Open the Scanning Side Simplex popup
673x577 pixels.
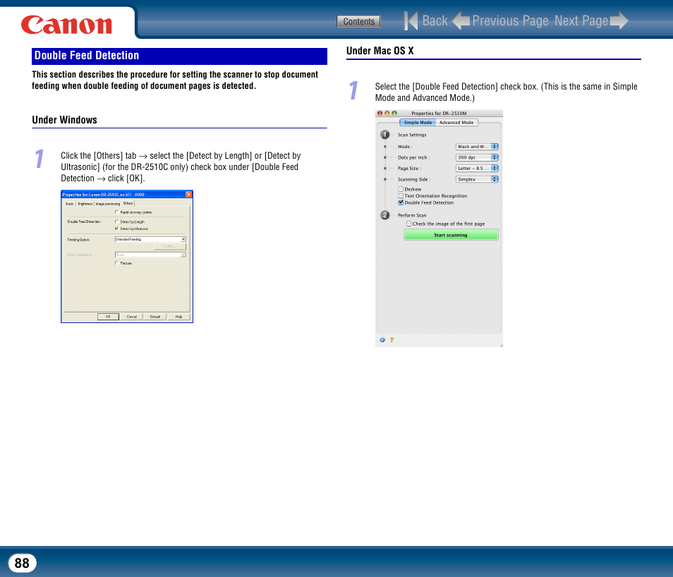477,179
